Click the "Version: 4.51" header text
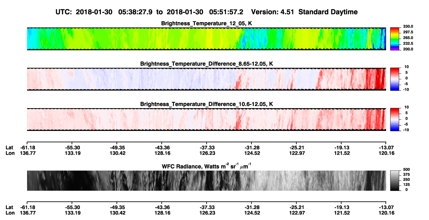The height and width of the screenshot is (220, 429). click(x=272, y=12)
